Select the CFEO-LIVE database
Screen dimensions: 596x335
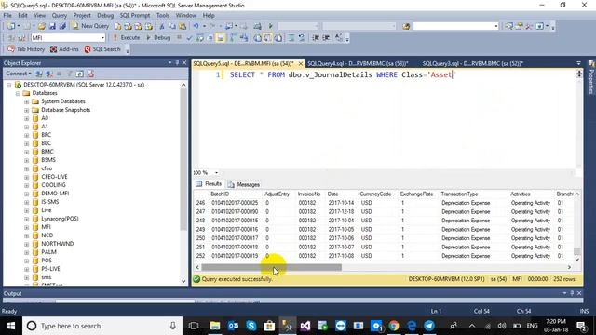(54, 177)
